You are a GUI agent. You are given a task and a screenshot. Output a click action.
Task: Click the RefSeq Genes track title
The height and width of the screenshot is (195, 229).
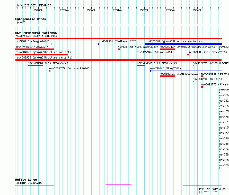click(26, 180)
